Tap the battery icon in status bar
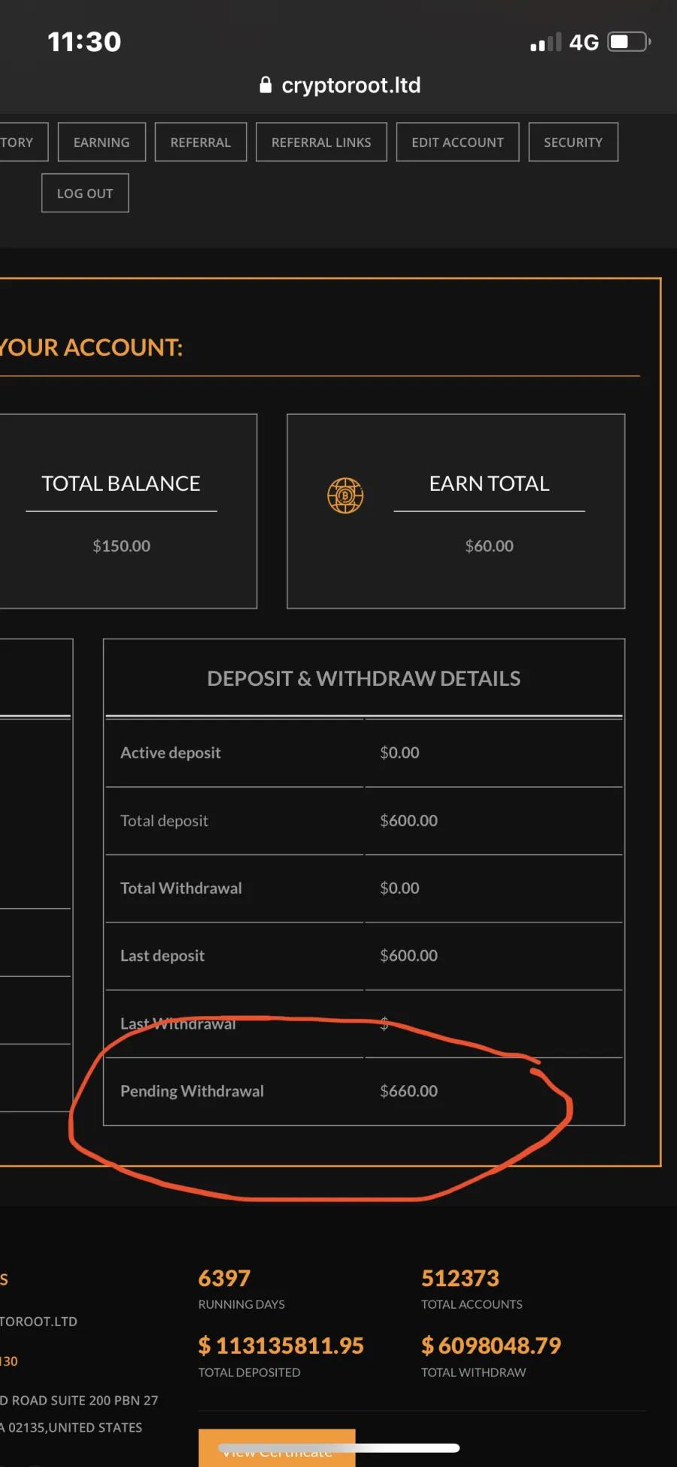This screenshot has width=677, height=1467. pos(629,41)
